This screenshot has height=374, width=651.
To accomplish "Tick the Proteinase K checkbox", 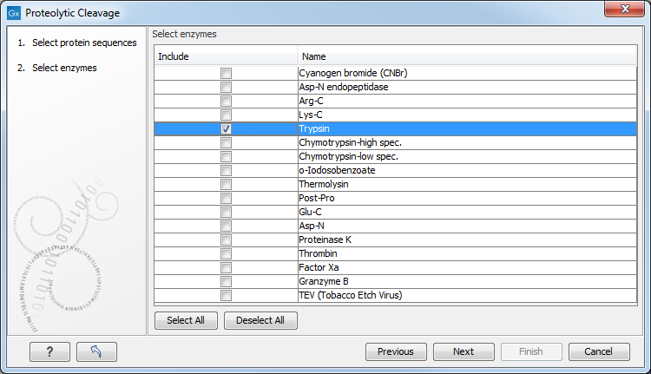I will 226,239.
